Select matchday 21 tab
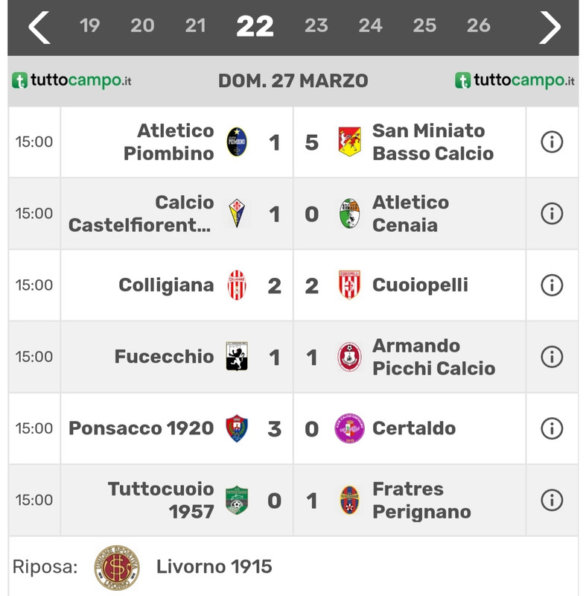 [x=196, y=26]
